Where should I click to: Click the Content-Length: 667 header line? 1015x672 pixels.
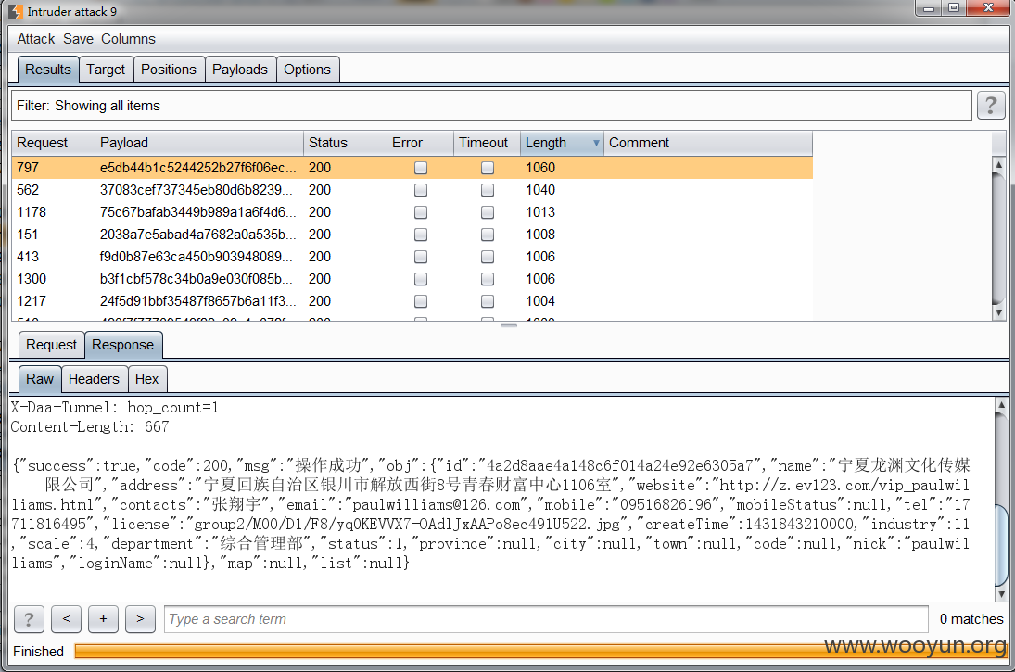[x=89, y=427]
